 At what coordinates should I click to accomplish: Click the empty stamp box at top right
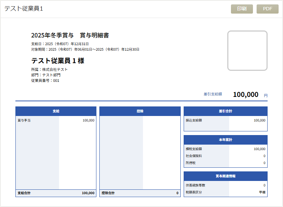[247, 51]
